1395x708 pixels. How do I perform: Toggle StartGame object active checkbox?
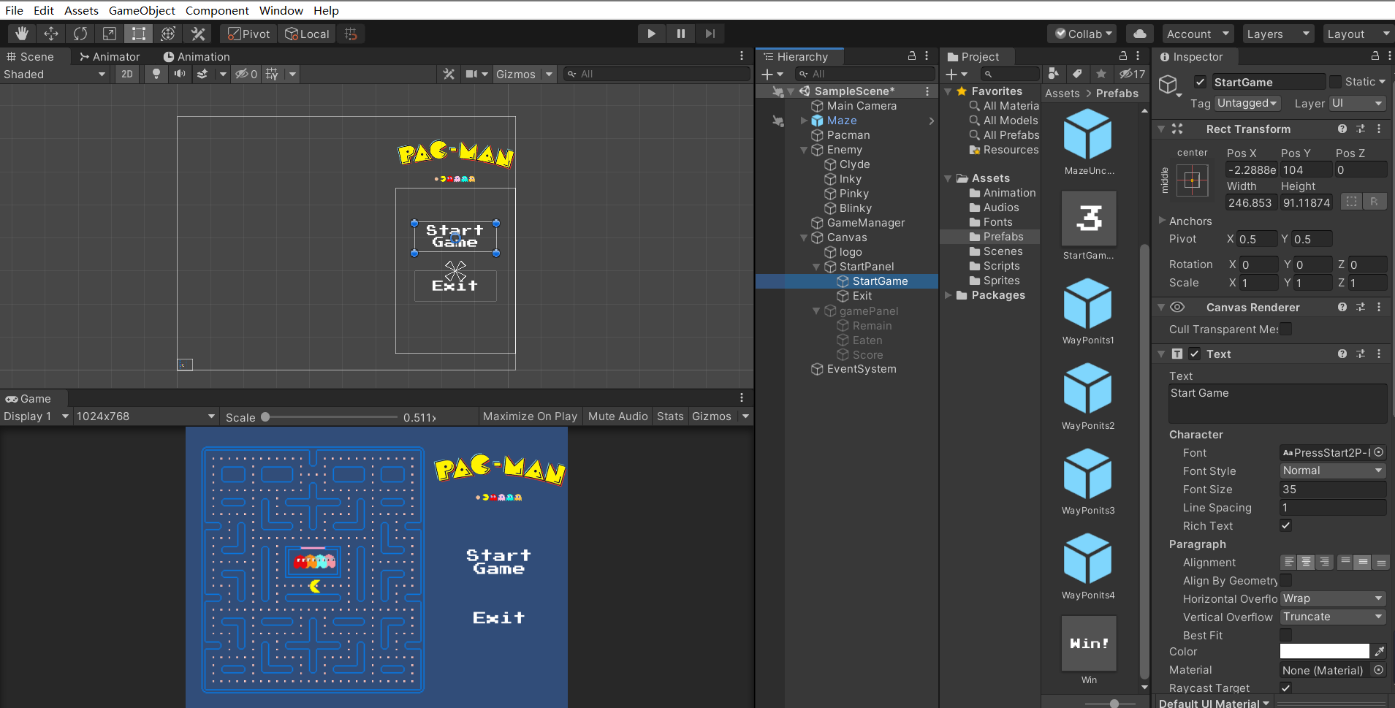coord(1200,82)
